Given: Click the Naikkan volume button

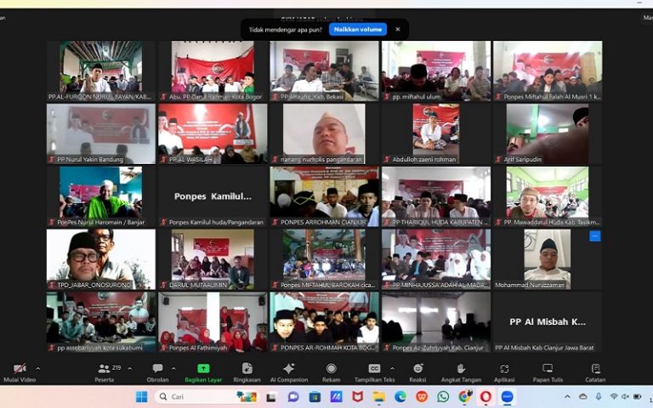Looking at the screenshot, I should tap(357, 29).
